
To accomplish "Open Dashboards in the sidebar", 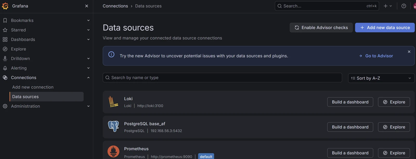I will [23, 39].
